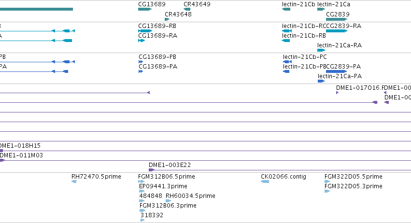Select the lectin-21Cb gene label

coord(298,4)
